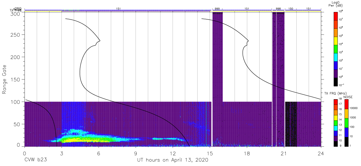The height and width of the screenshot is (166, 361).
Task: Click the 'Range Gate' y-axis label
Action: pos(5,80)
